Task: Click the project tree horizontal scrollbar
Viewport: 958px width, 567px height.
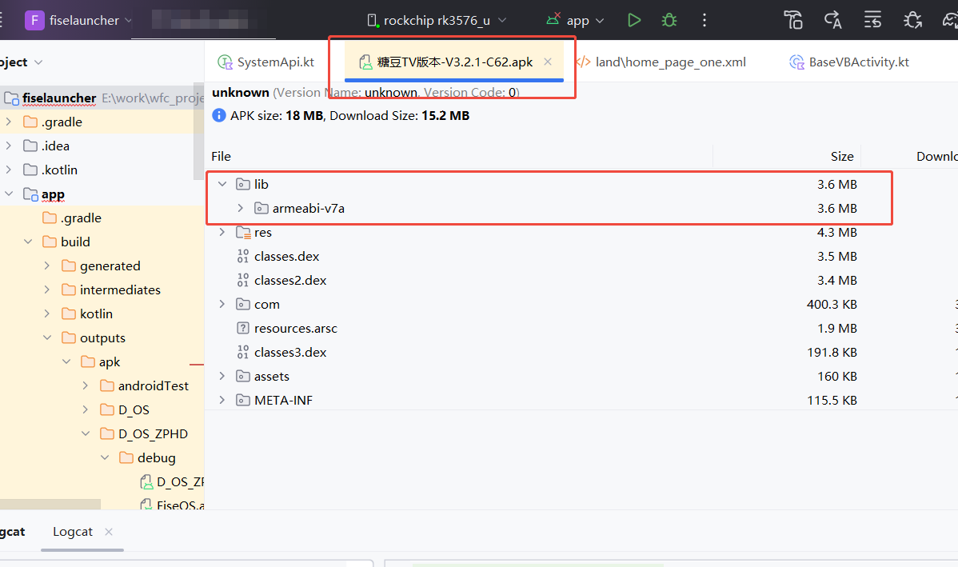Action: click(50, 504)
